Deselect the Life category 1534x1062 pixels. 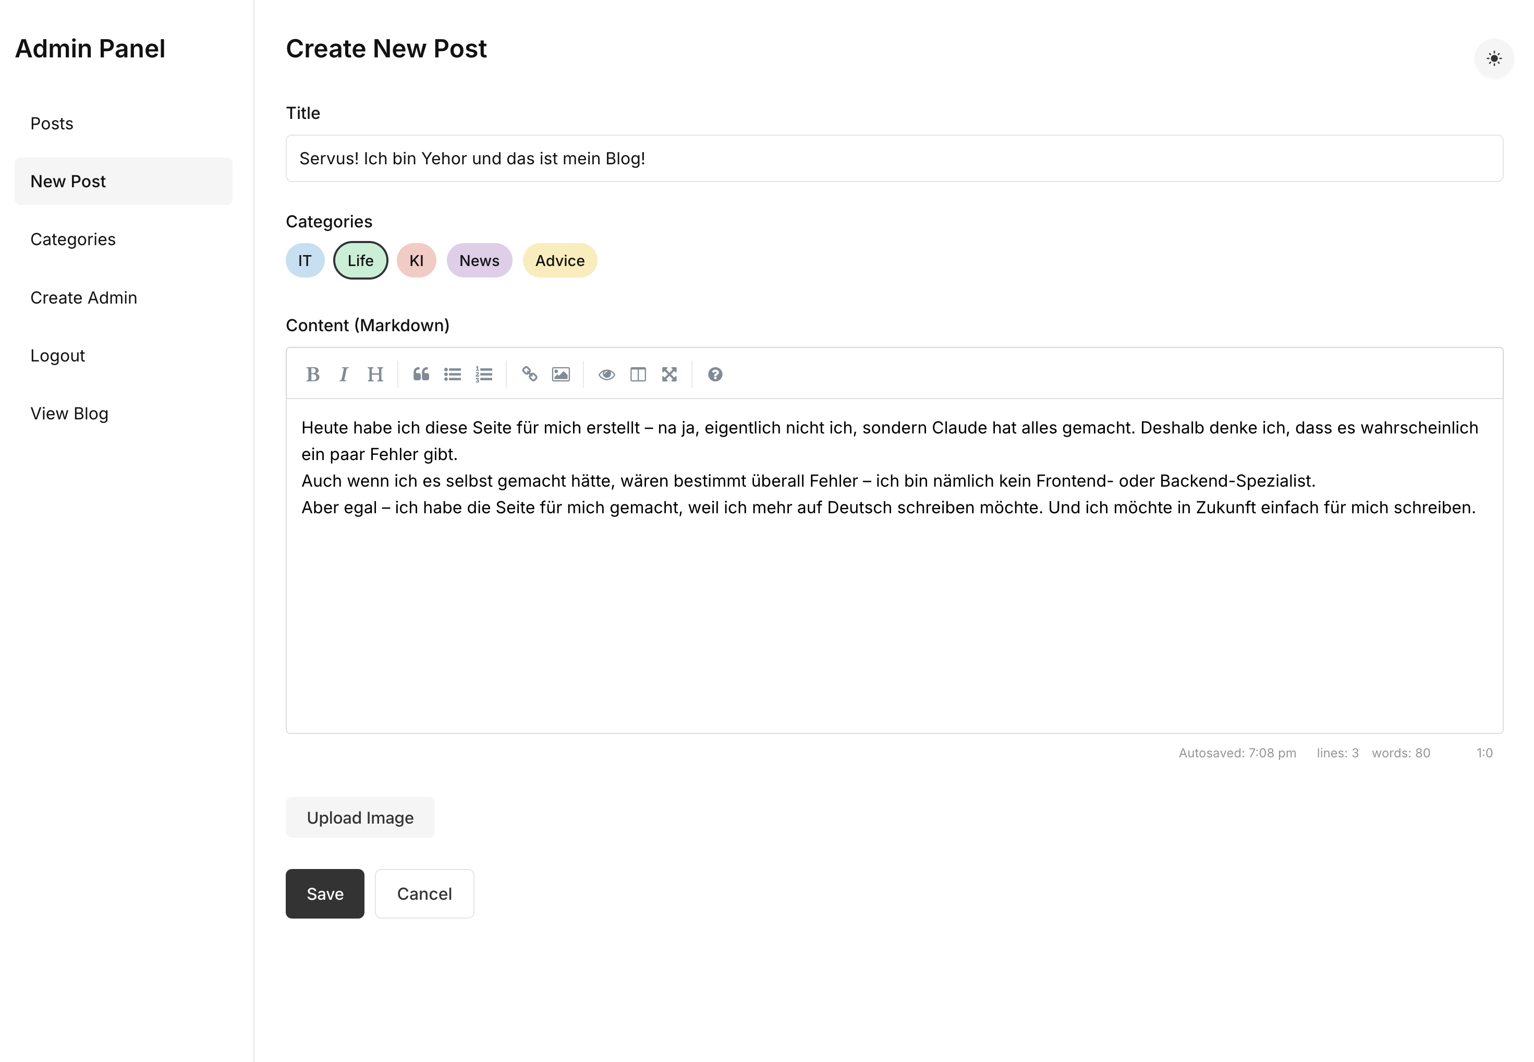tap(360, 260)
